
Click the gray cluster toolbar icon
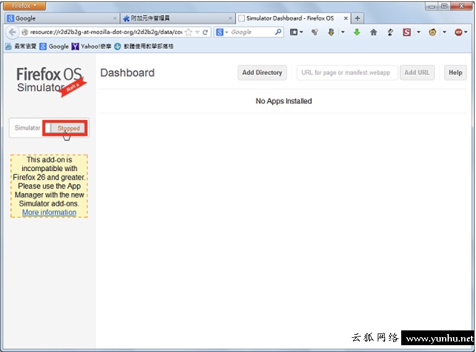(315, 32)
